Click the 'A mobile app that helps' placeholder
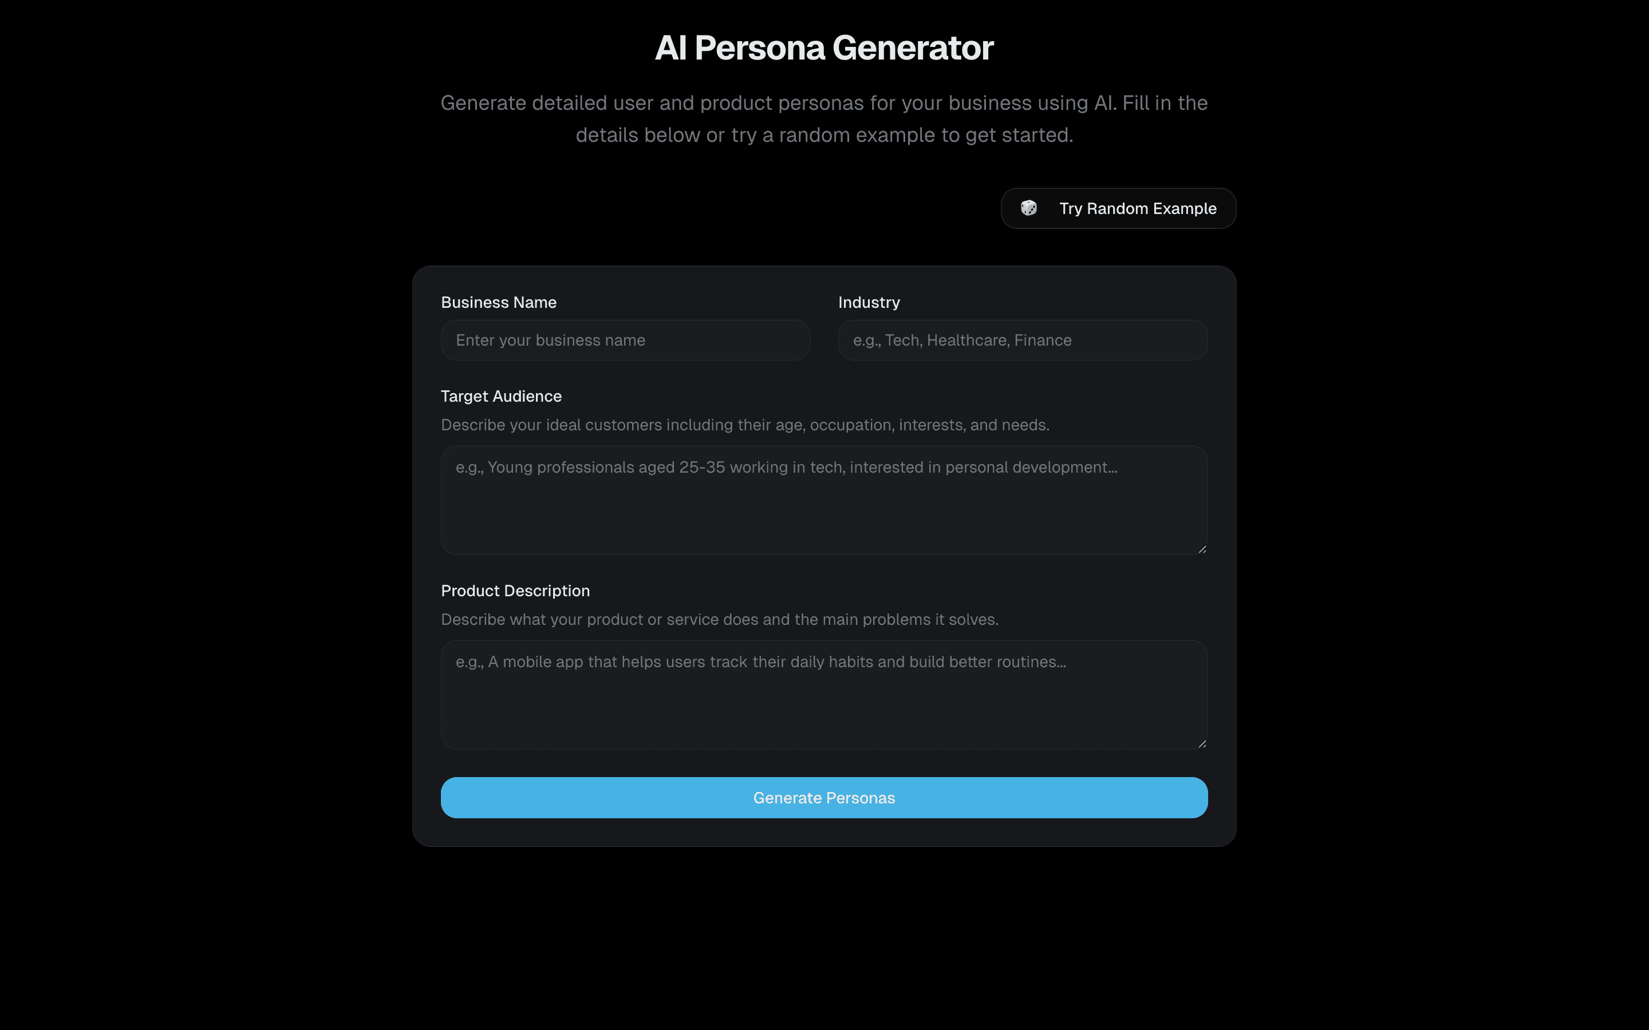 click(x=760, y=662)
